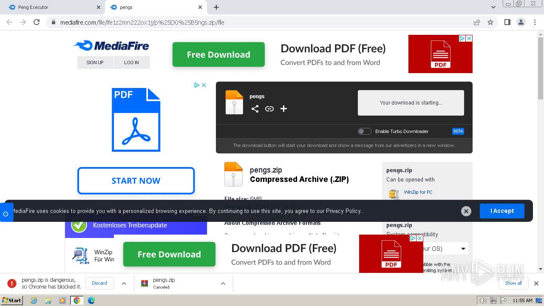The width and height of the screenshot is (544, 306).
Task: Open the system compatibility OS dropdown
Action: click(445, 249)
